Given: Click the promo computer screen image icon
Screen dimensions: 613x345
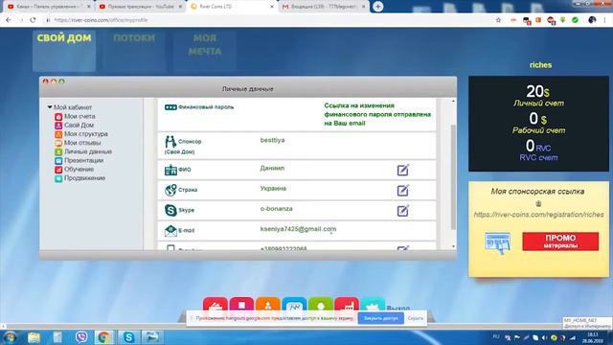Looking at the screenshot, I should pos(498,242).
